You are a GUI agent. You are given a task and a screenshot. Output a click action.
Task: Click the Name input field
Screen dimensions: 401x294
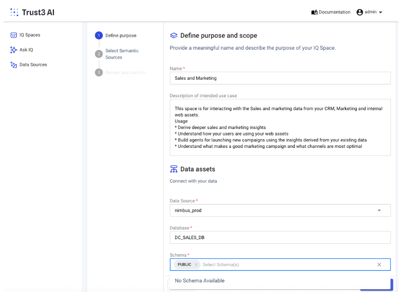(280, 78)
